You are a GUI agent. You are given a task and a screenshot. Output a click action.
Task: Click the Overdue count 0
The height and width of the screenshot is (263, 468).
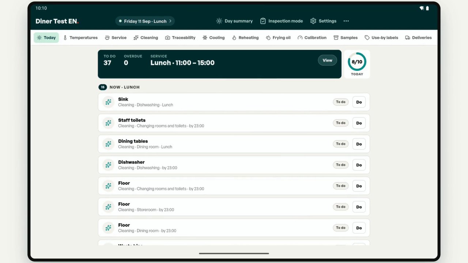pos(126,63)
